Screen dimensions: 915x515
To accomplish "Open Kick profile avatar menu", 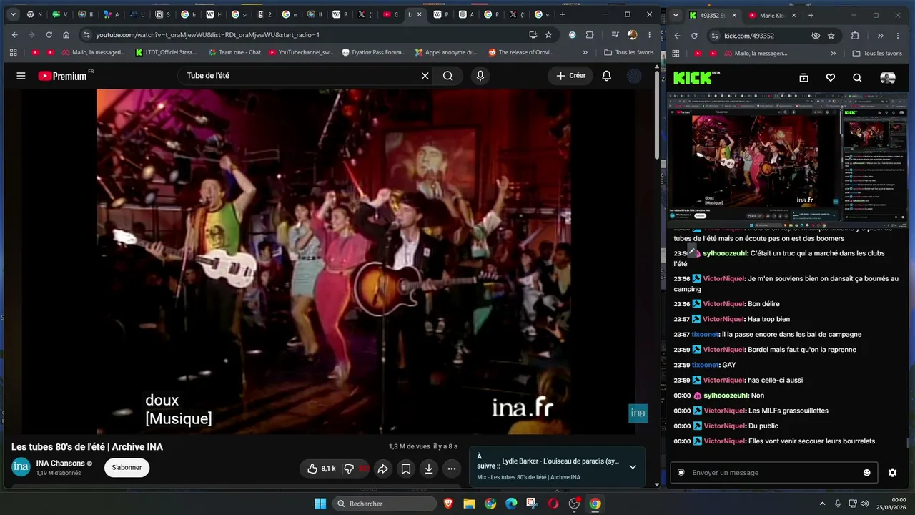I will click(887, 78).
